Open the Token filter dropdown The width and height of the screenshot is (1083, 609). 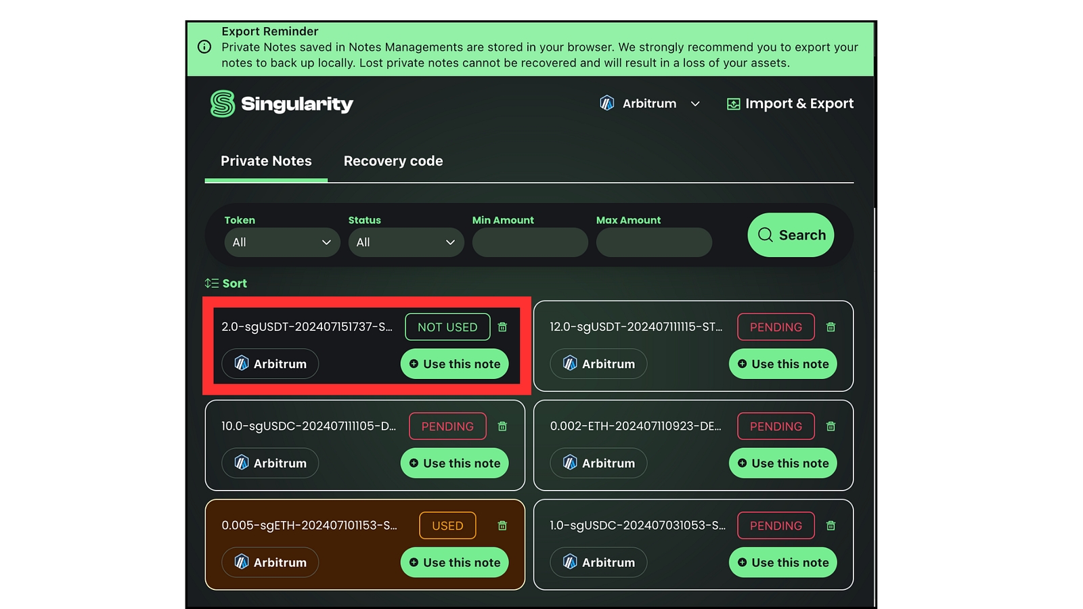tap(282, 242)
